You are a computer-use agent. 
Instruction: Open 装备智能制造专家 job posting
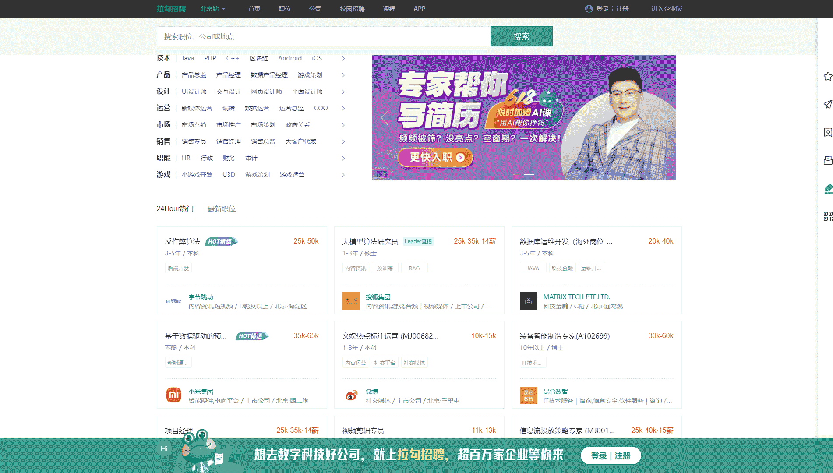[x=565, y=336]
